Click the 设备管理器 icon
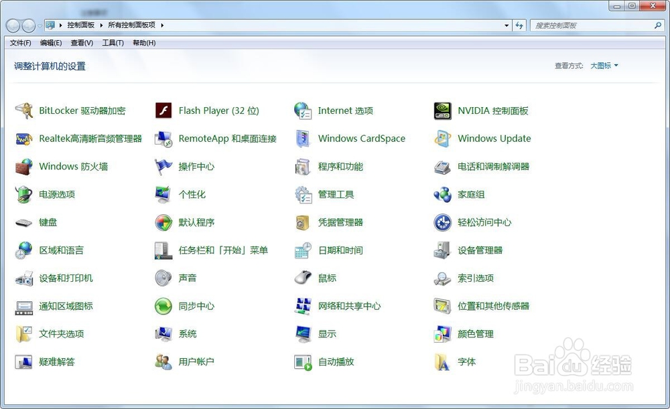670x409 pixels. [442, 250]
